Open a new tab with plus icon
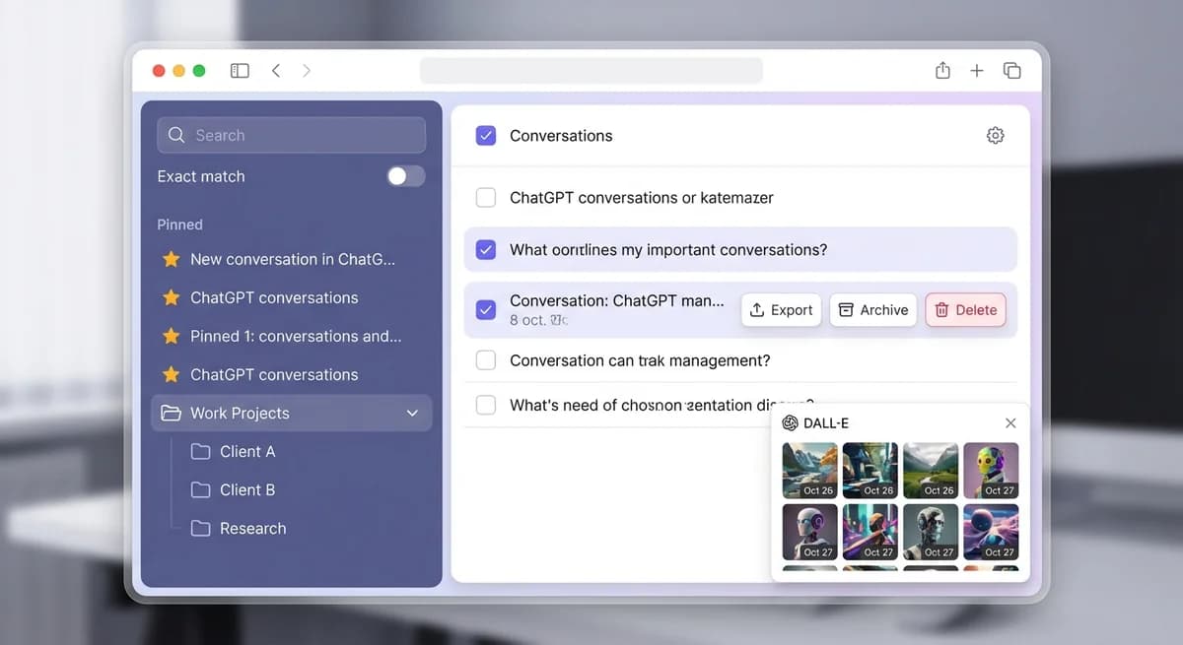1183x645 pixels. (x=977, y=71)
